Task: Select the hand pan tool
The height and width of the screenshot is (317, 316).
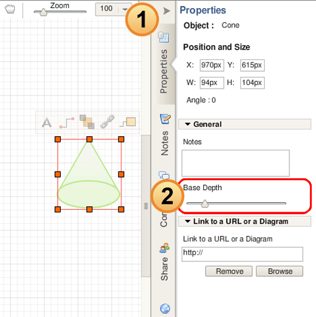Action: [10, 9]
